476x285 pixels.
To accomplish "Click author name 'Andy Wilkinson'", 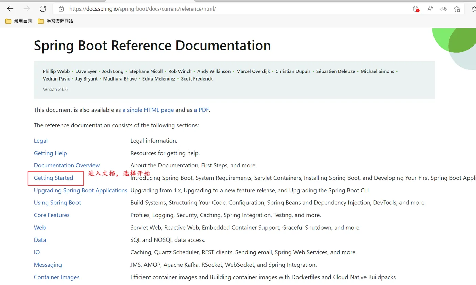I will point(214,71).
